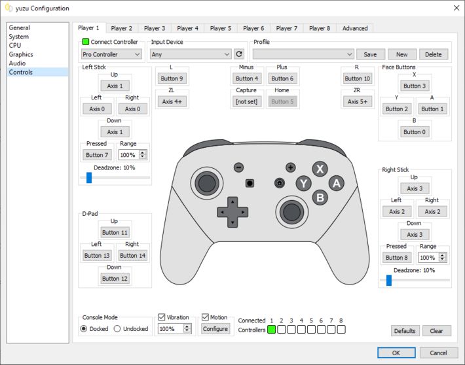Click the D-Pad Up Button 11
465x365 pixels.
click(x=115, y=232)
